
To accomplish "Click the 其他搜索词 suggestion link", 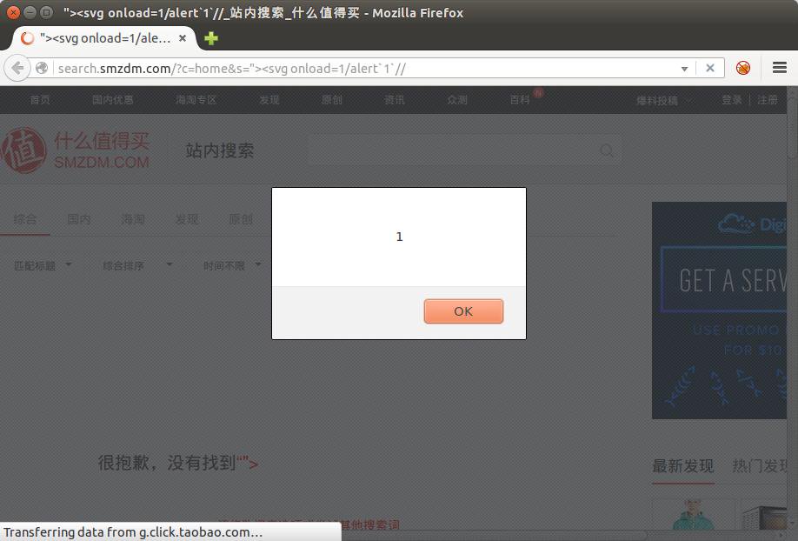I will click(x=369, y=524).
